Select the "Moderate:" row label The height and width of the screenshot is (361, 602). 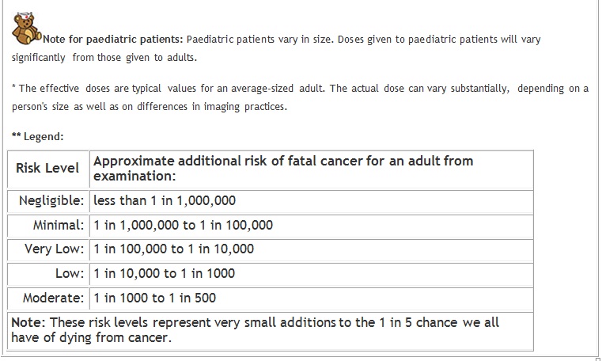click(x=48, y=298)
